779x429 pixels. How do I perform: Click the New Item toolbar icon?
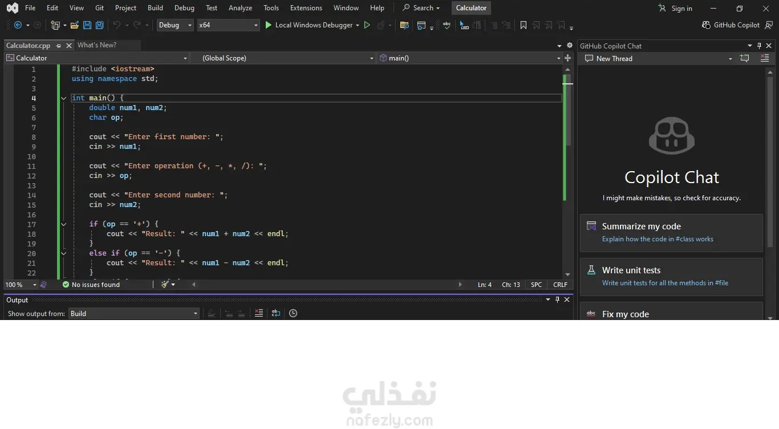click(55, 25)
